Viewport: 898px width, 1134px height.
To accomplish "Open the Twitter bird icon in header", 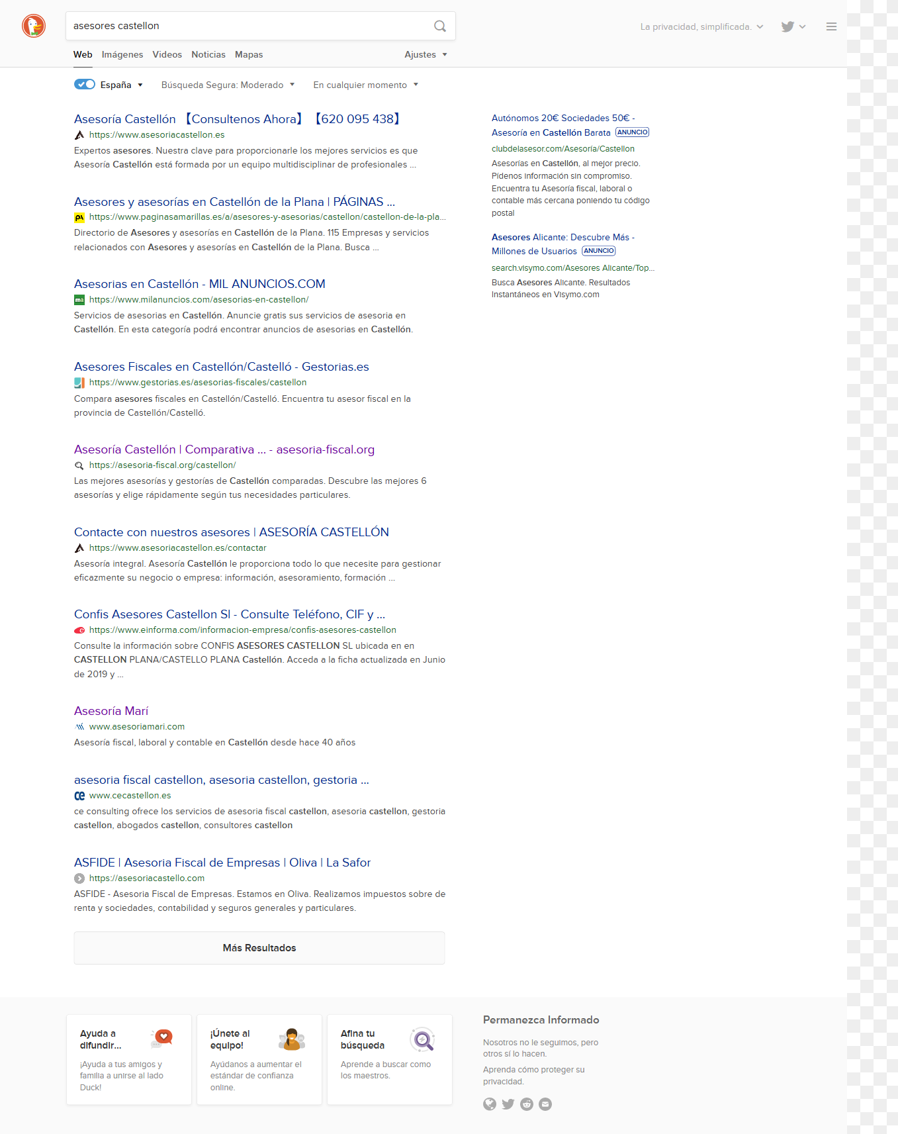I will (x=787, y=26).
